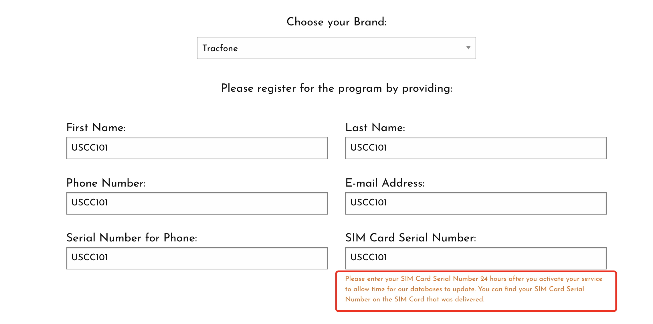Click the SIM Card Serial Number field

476,258
